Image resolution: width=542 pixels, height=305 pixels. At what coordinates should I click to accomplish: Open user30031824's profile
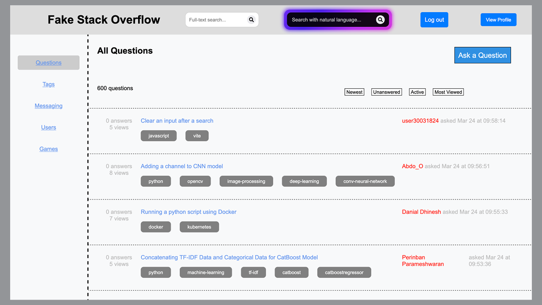tap(420, 121)
